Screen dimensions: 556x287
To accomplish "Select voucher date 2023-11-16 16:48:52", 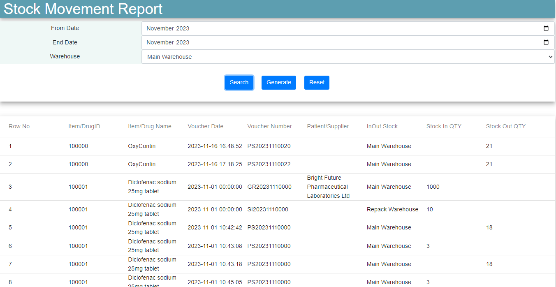I will click(215, 146).
